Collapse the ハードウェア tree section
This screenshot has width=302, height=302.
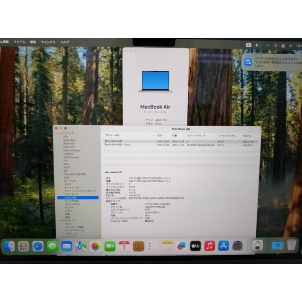pyautogui.click(x=57, y=133)
